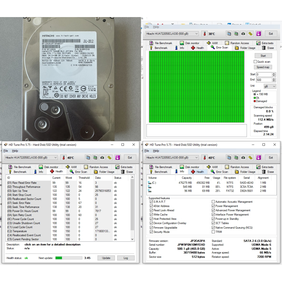Screen dimensions: 282x282
Task: Toggle the Automatic Acoustic Management checkbox
Action: click(x=213, y=202)
